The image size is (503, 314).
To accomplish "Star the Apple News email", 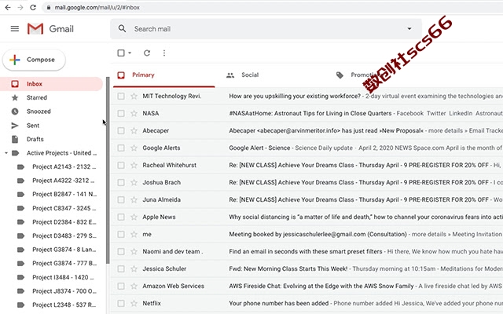I will point(134,217).
